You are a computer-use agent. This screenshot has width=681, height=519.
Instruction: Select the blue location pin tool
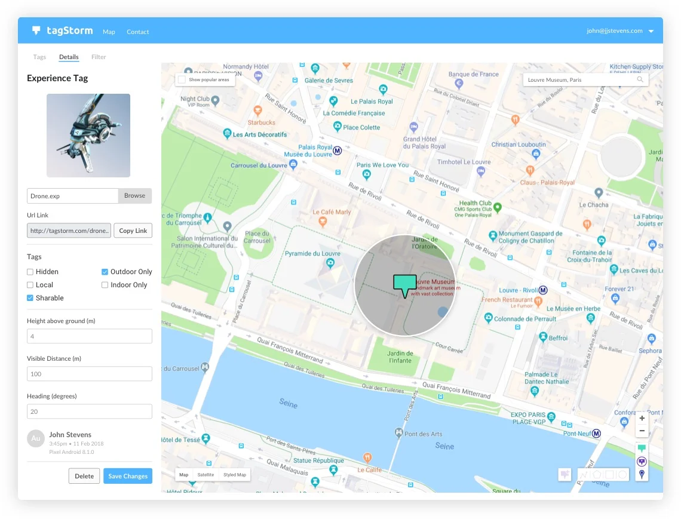tap(642, 474)
